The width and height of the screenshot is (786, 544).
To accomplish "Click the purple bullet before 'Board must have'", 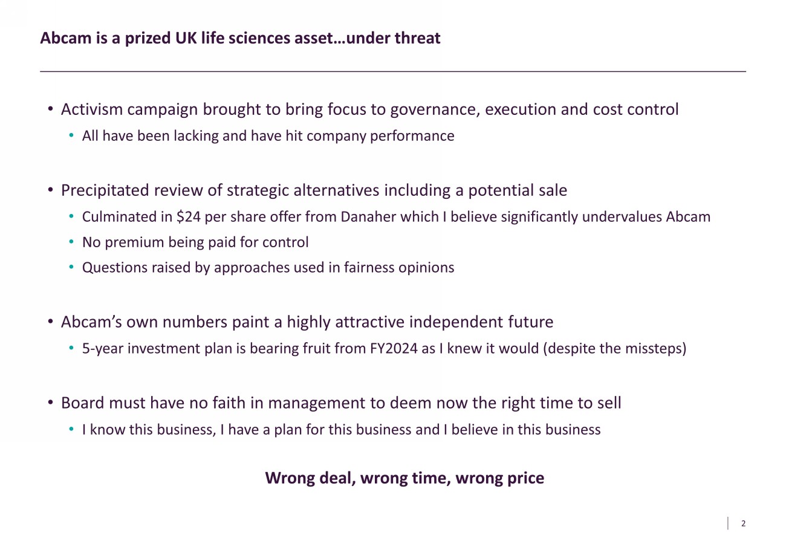I will pos(51,404).
